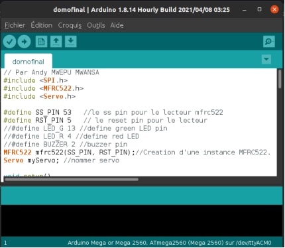
Task: Click the commented 'BUZZER 2' line
Action: tap(66, 144)
